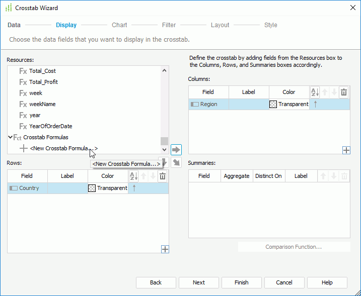This screenshot has width=361, height=296.
Task: Click the Fx icon beside Total_Cost
Action: click(x=23, y=71)
